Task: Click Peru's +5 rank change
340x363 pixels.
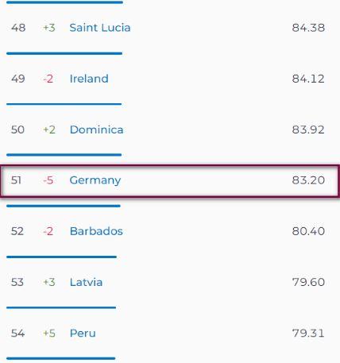Action: coord(49,333)
